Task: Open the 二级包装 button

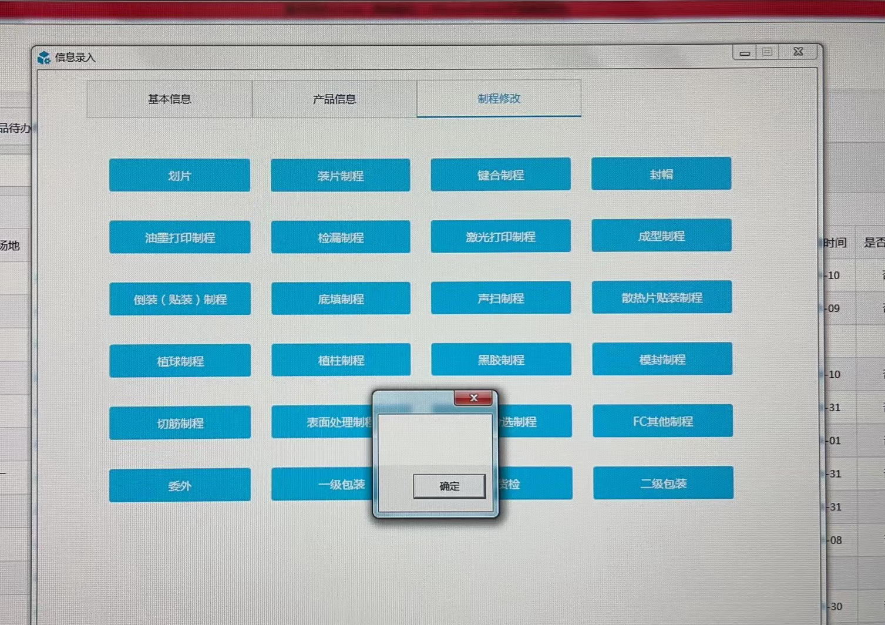Action: [664, 483]
